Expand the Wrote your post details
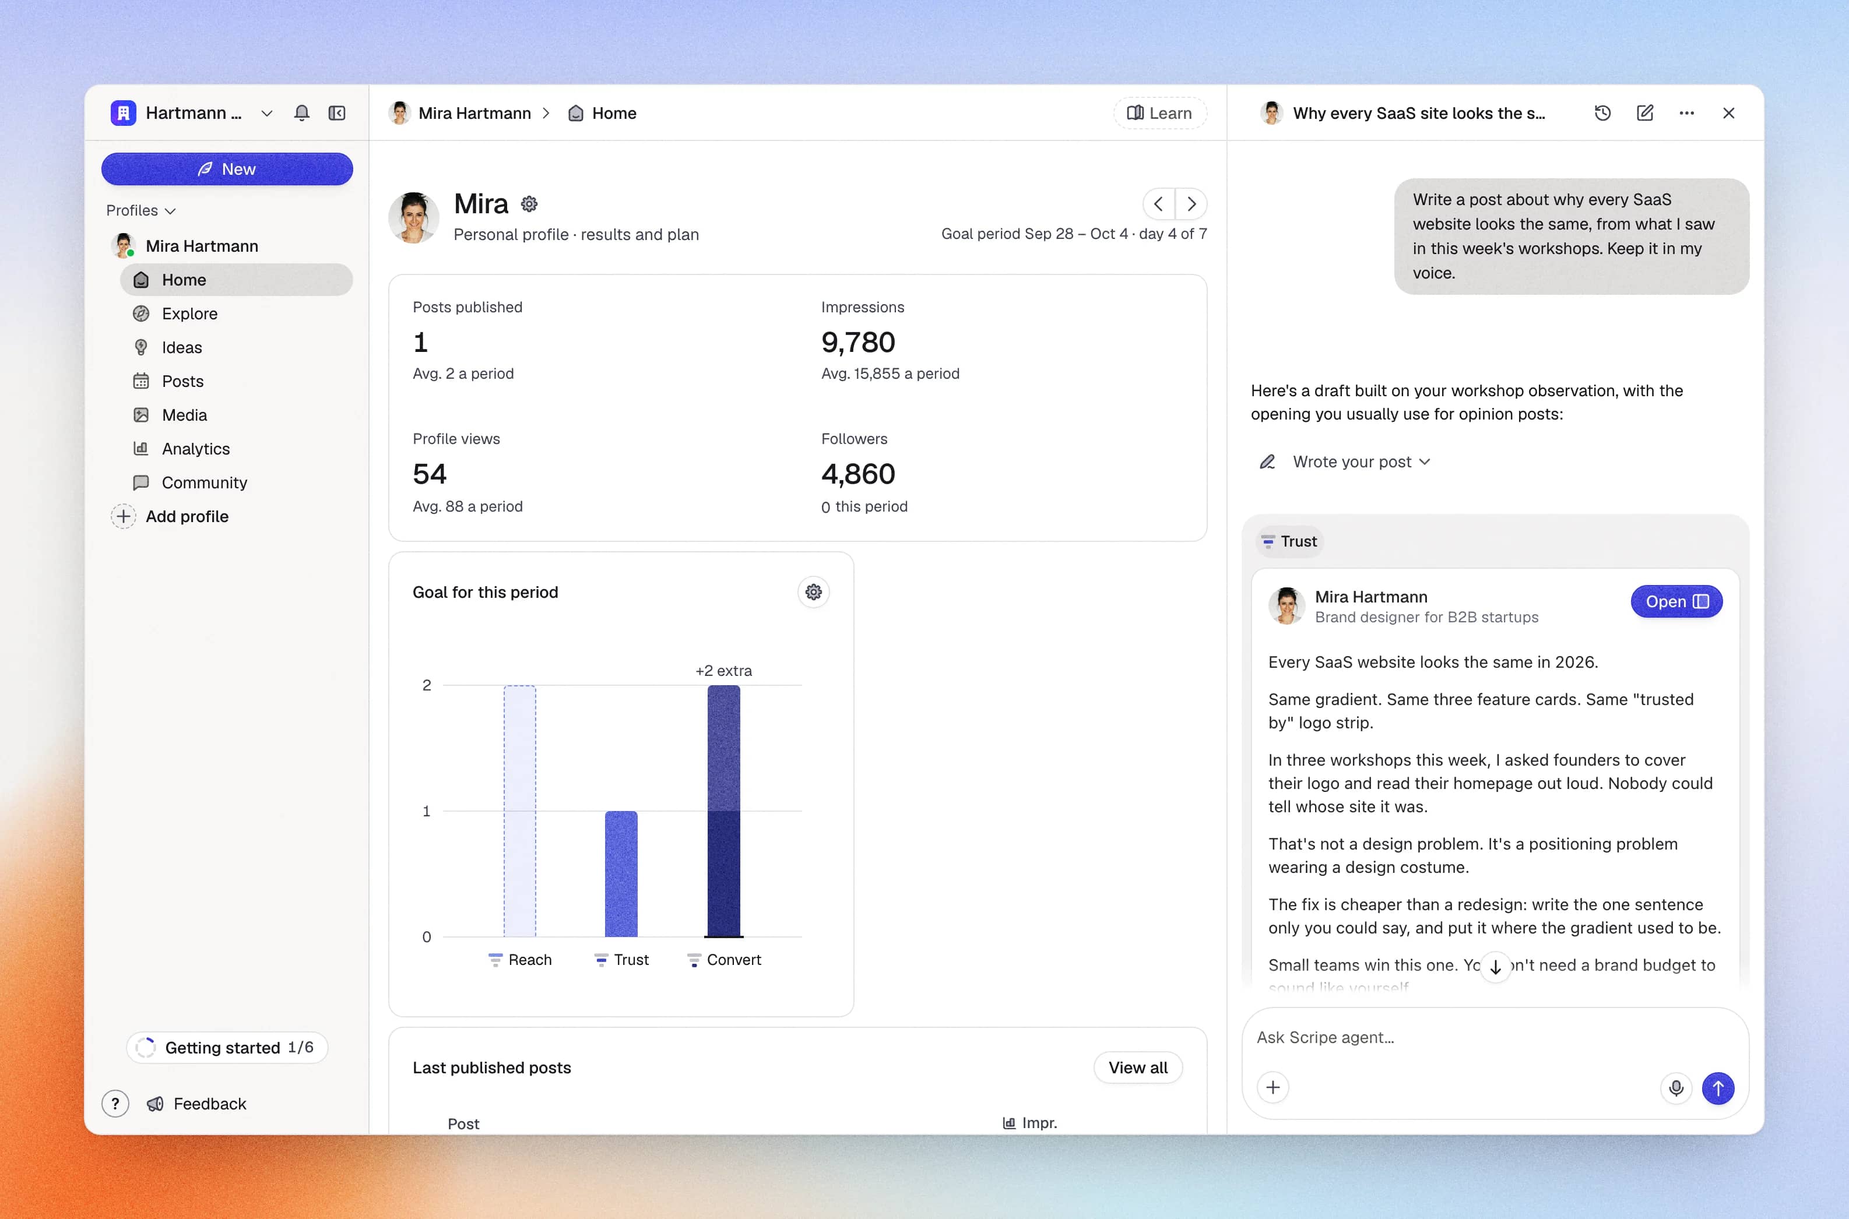This screenshot has width=1849, height=1219. point(1361,462)
